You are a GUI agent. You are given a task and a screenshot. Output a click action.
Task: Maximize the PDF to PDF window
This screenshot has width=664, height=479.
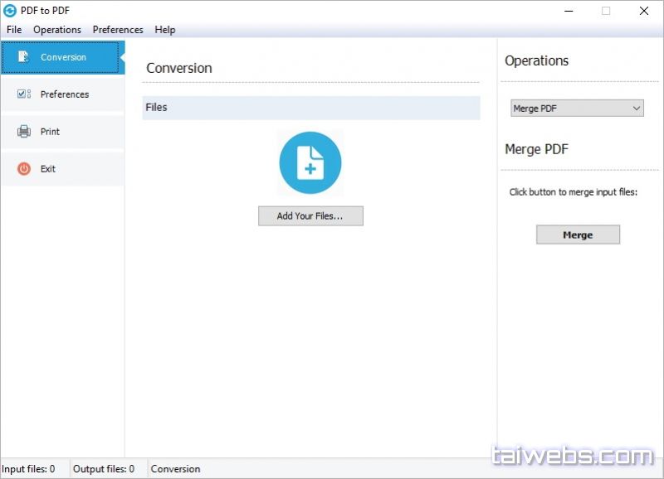coord(606,11)
